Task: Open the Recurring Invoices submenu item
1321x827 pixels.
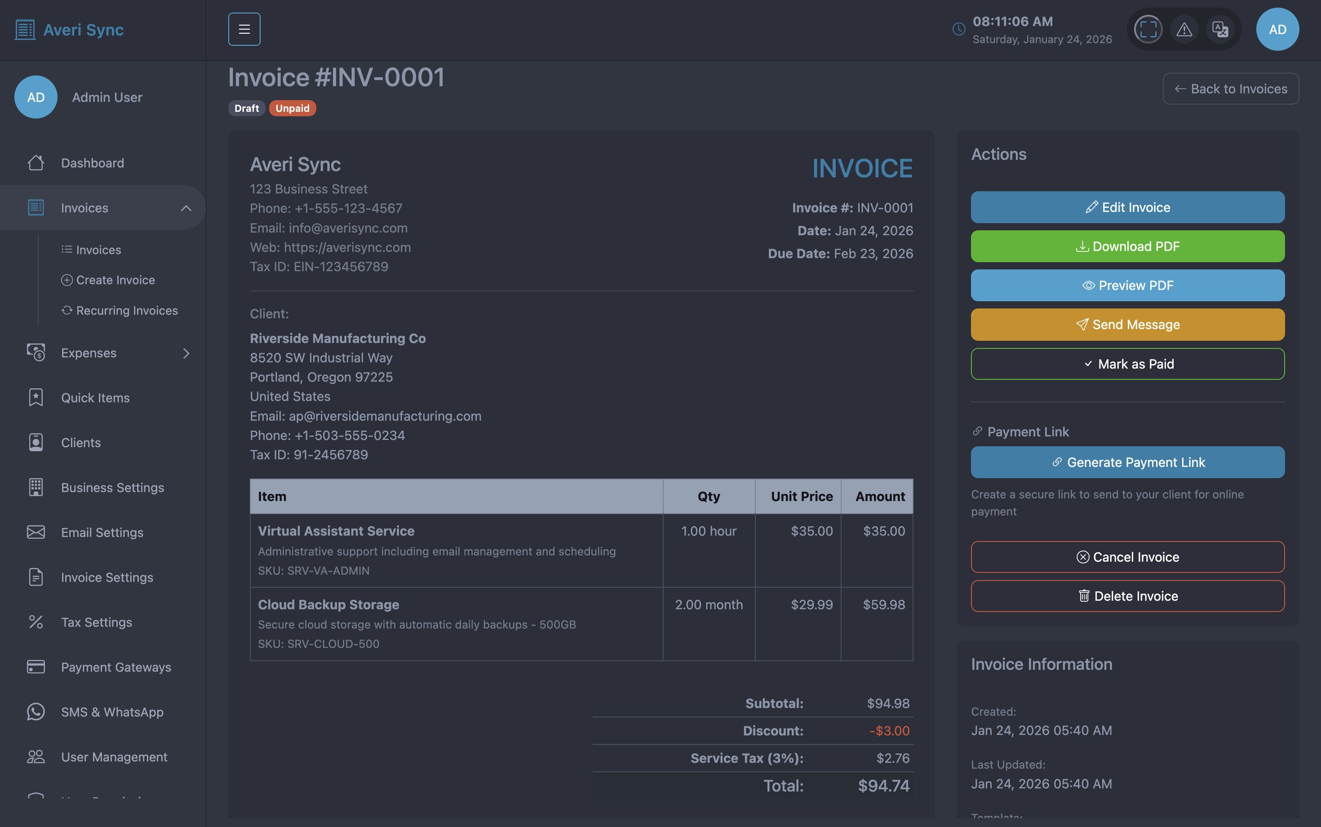Action: point(126,311)
